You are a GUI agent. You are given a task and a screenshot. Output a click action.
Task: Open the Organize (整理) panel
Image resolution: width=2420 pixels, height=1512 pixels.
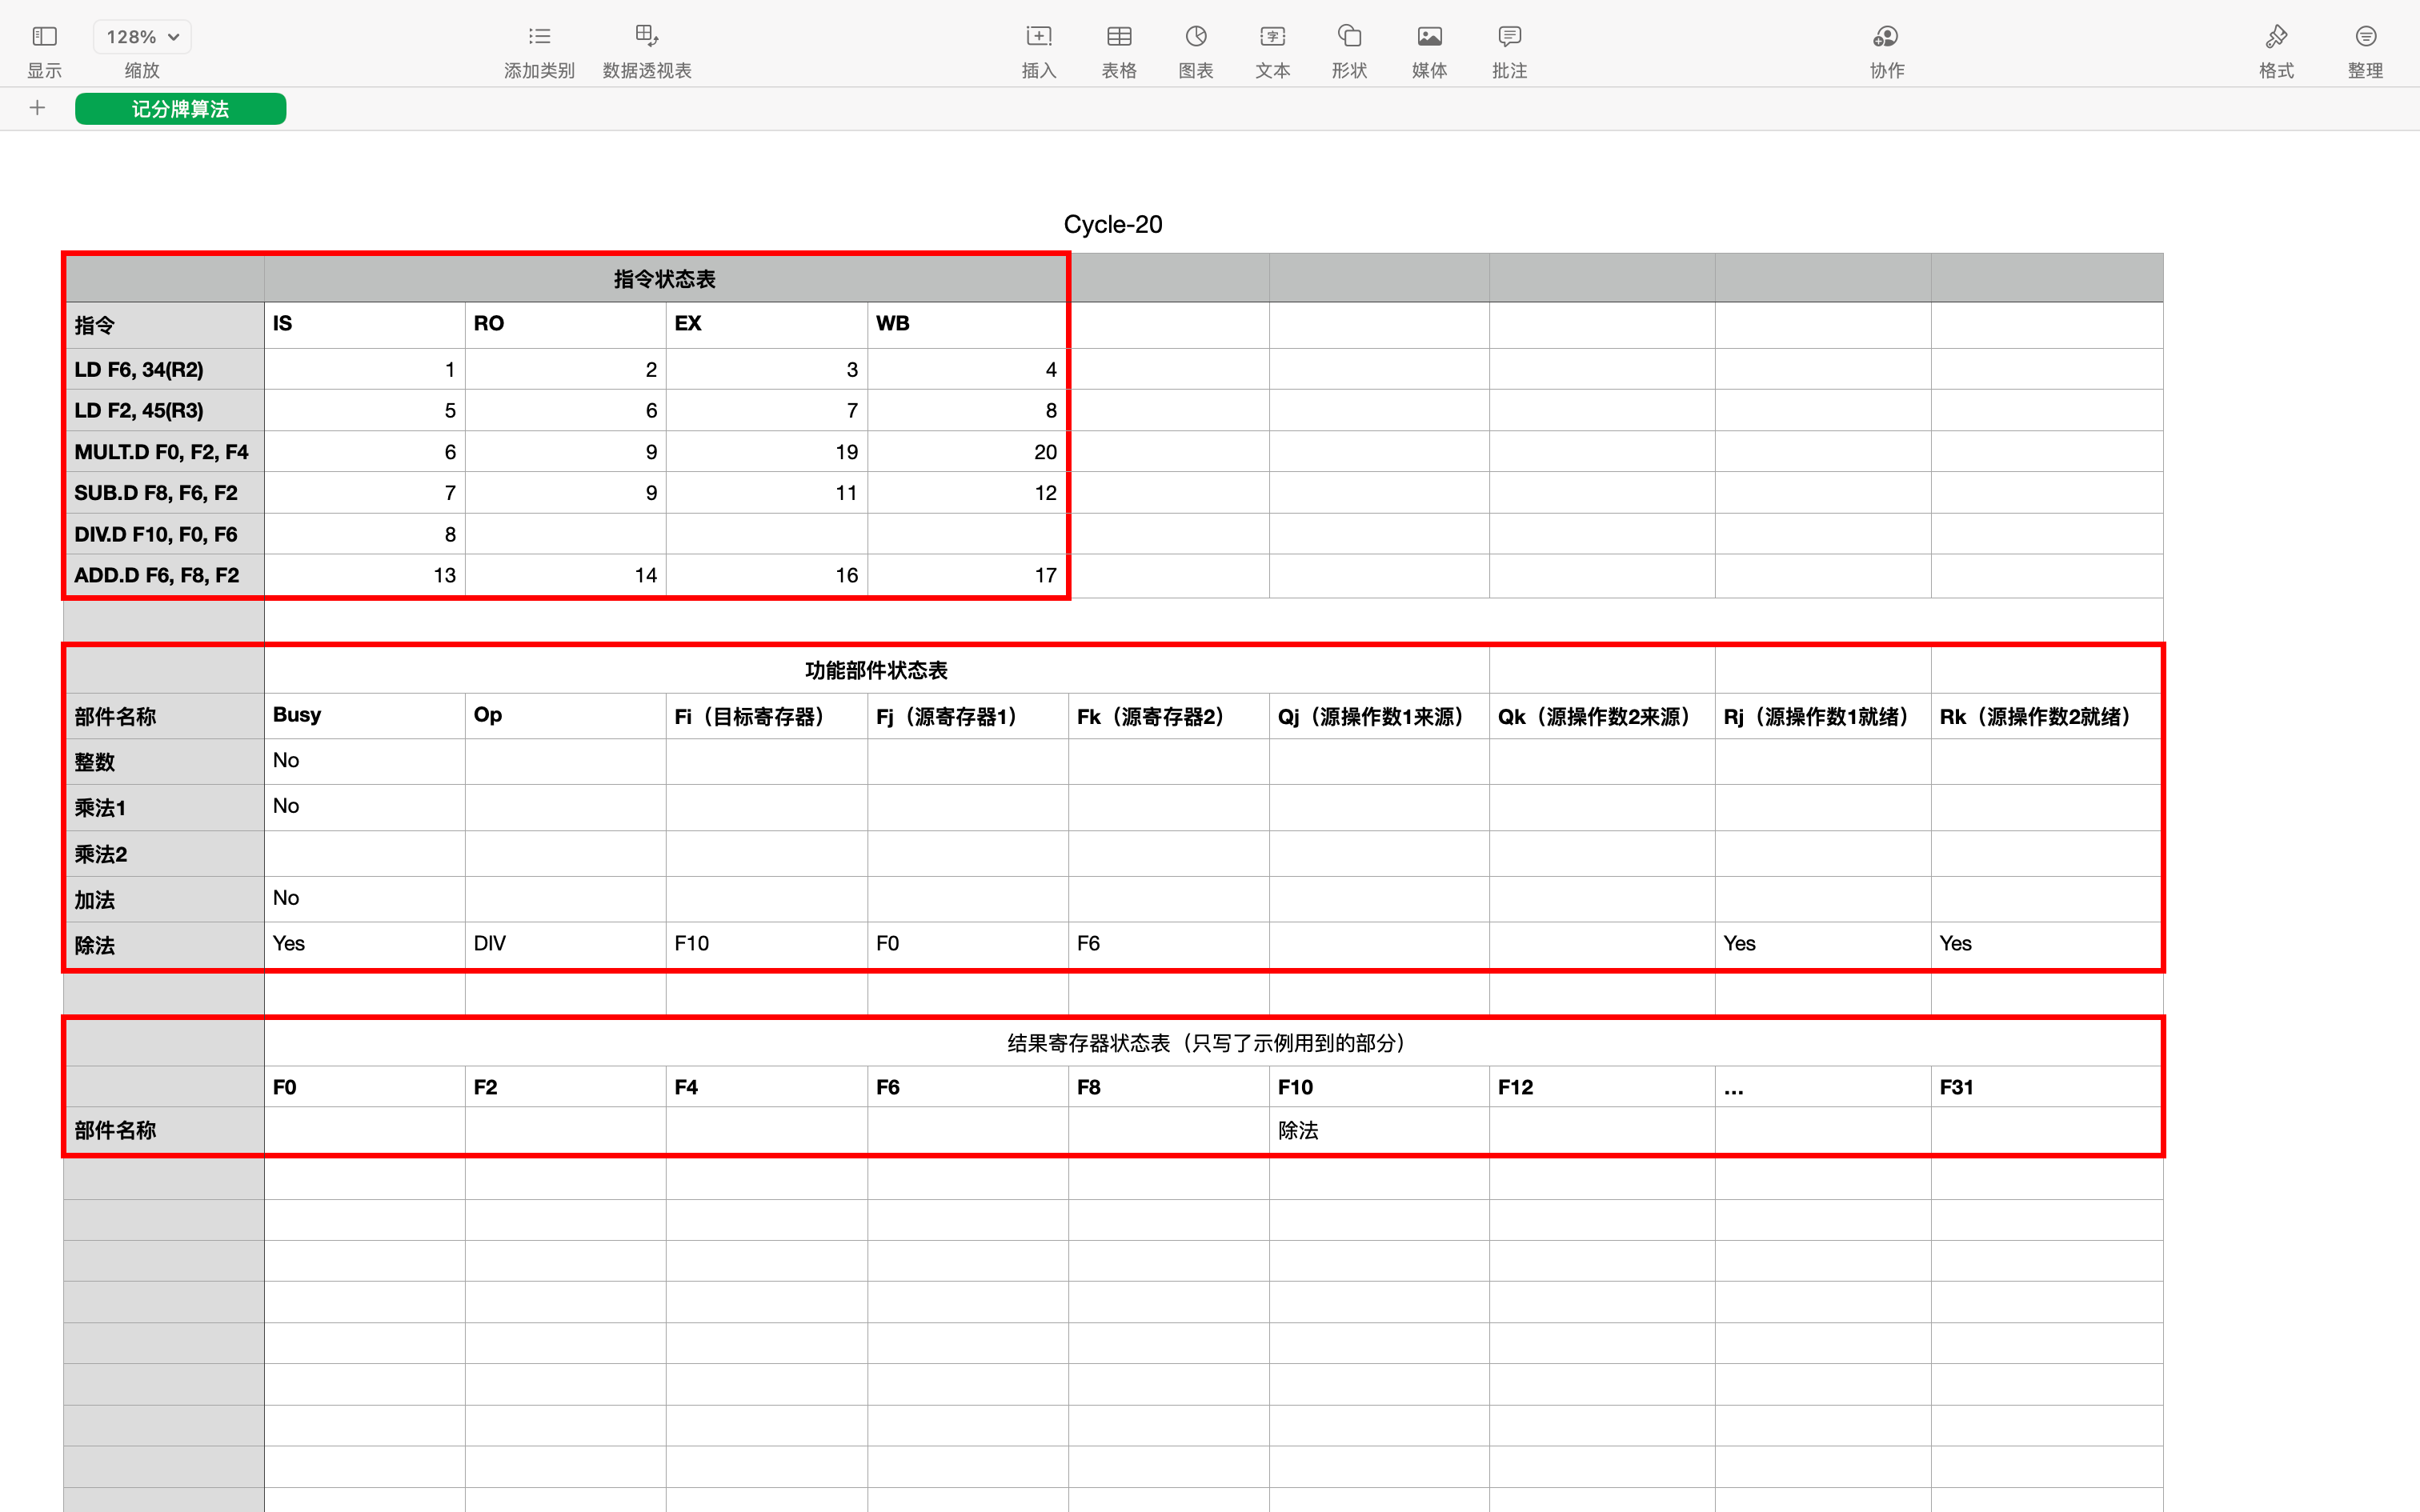2365,37
